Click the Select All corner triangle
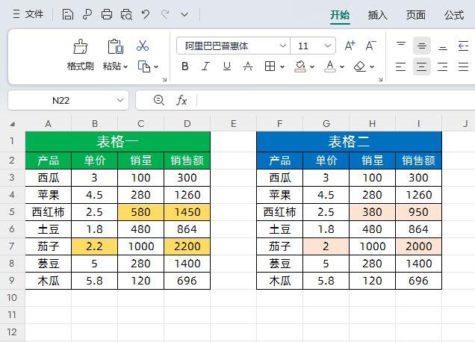This screenshot has height=342, width=475. pos(13,124)
